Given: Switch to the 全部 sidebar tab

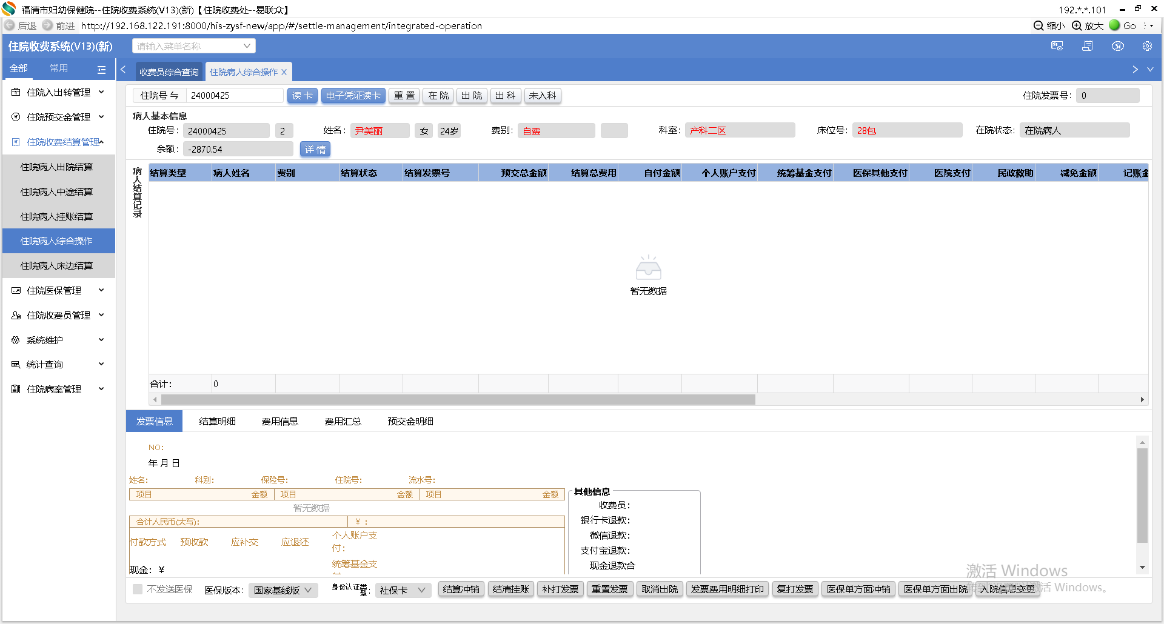Looking at the screenshot, I should pyautogui.click(x=19, y=68).
